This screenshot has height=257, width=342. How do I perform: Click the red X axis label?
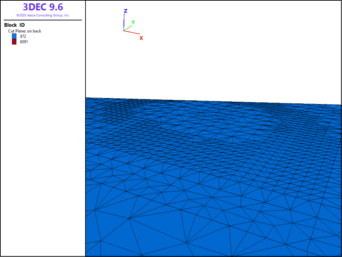point(141,38)
